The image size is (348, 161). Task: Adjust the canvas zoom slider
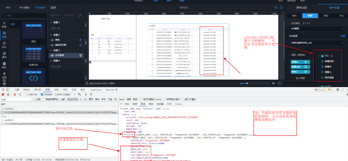pyautogui.click(x=247, y=83)
